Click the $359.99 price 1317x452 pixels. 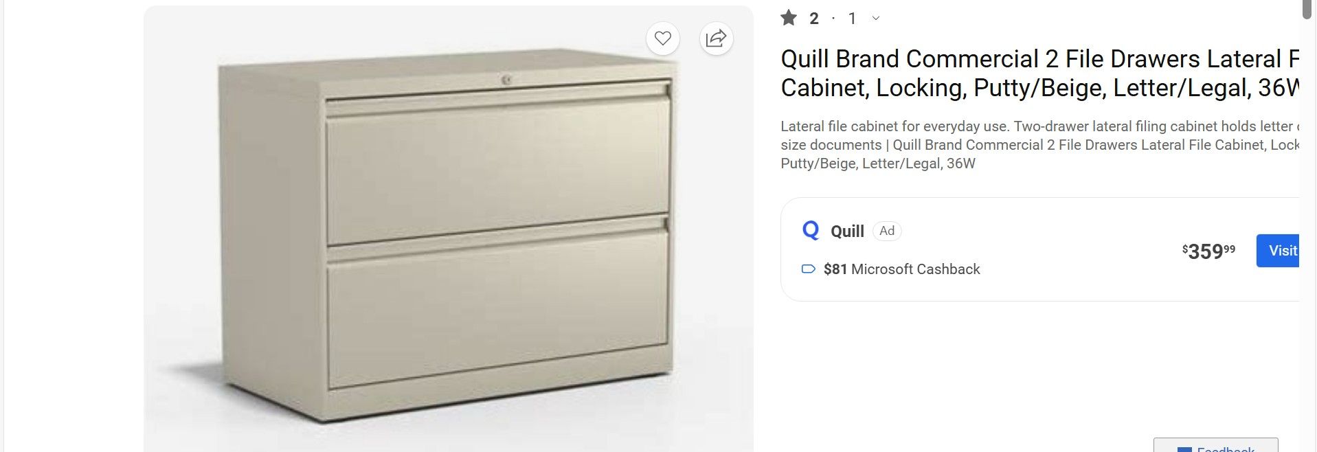[1208, 251]
